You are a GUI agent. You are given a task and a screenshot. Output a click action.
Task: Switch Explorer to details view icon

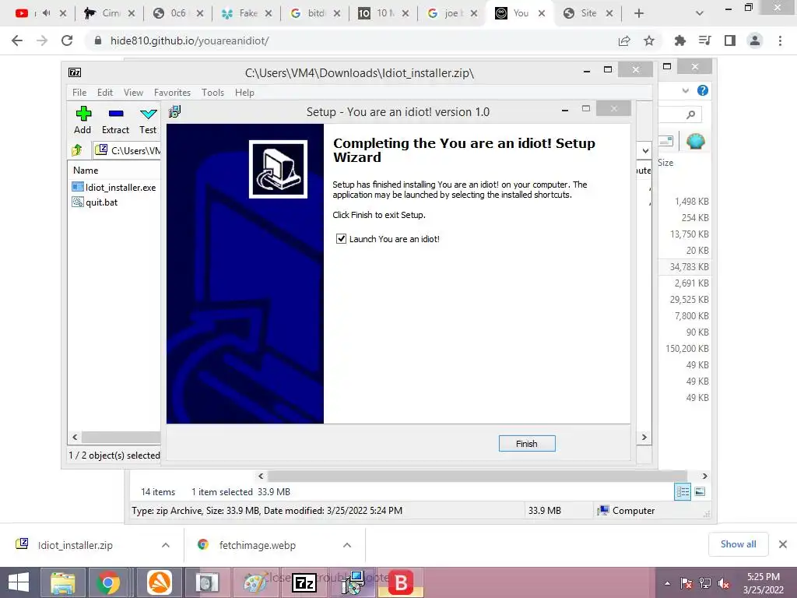[x=683, y=492]
